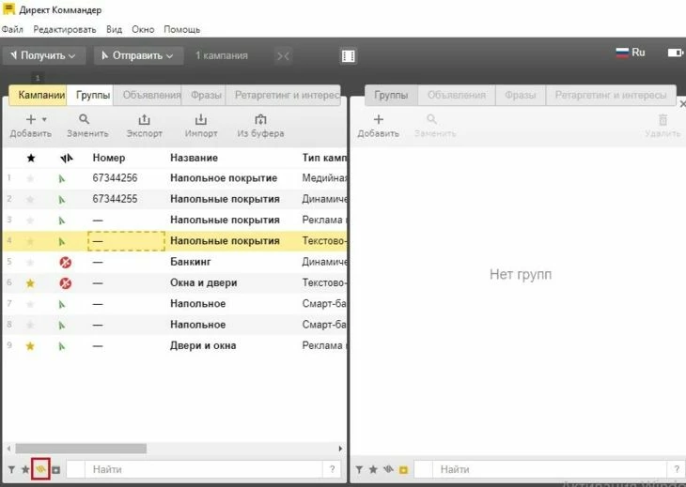This screenshot has width=686, height=487.
Task: Click green status icon for Двери и окна
Action: pos(62,346)
